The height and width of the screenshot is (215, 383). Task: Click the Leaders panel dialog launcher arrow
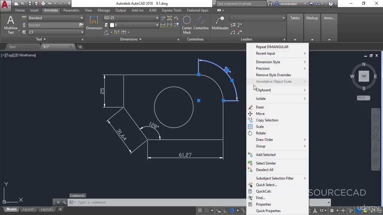click(284, 39)
